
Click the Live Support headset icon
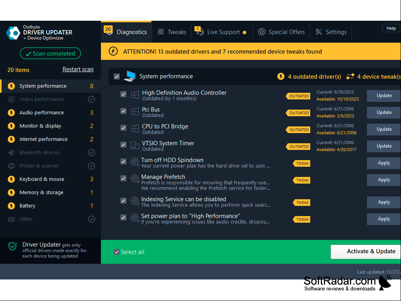click(x=199, y=31)
